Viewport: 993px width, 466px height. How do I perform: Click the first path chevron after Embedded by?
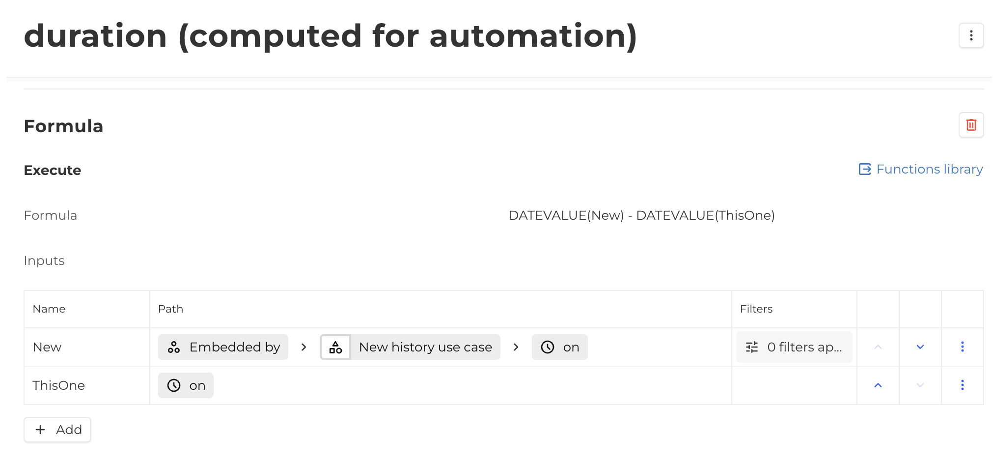[304, 347]
